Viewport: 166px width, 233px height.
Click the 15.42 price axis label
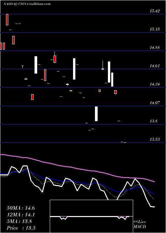pos(155,11)
